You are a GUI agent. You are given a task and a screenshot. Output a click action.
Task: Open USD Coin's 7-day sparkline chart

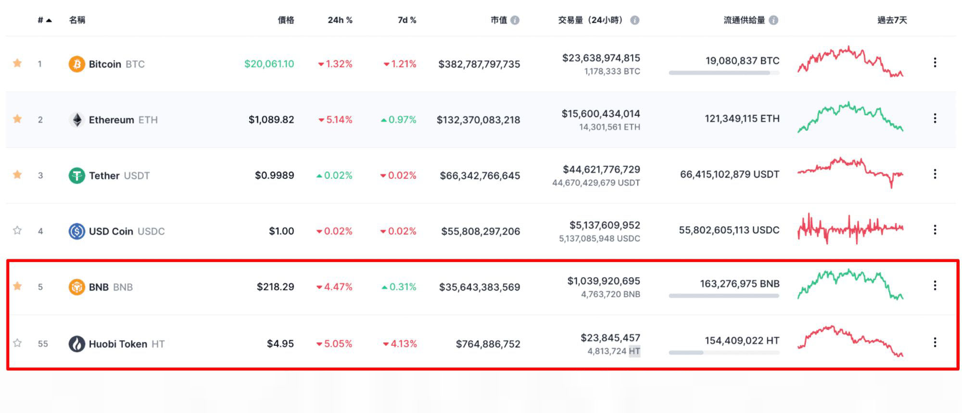tap(850, 229)
